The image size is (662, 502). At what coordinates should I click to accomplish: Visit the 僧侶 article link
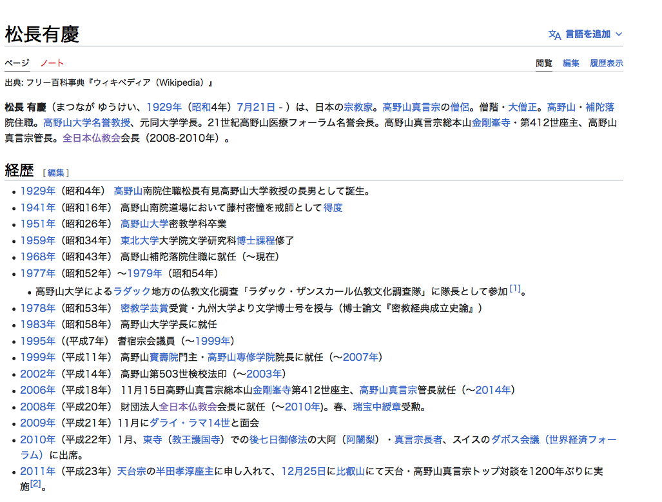tap(460, 107)
